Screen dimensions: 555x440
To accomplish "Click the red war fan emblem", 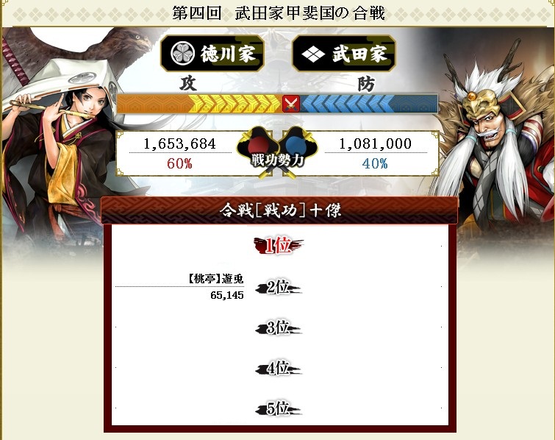I will point(258,146).
